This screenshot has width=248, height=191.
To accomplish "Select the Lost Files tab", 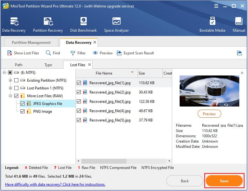I will 77,65.
